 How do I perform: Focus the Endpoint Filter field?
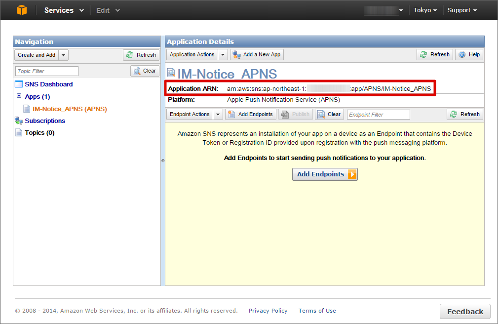click(x=378, y=115)
